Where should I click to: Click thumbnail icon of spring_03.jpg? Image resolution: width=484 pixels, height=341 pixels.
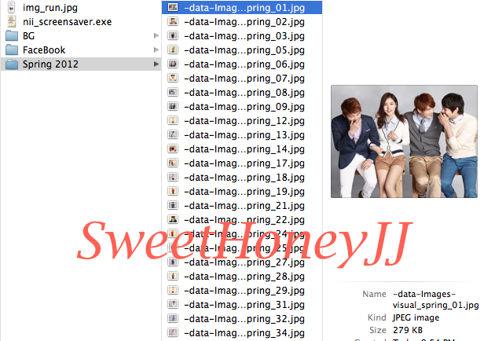173,36
